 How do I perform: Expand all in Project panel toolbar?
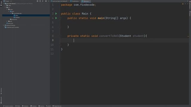40,1
